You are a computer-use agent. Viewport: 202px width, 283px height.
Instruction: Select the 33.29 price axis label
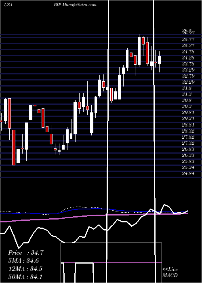click(188, 70)
